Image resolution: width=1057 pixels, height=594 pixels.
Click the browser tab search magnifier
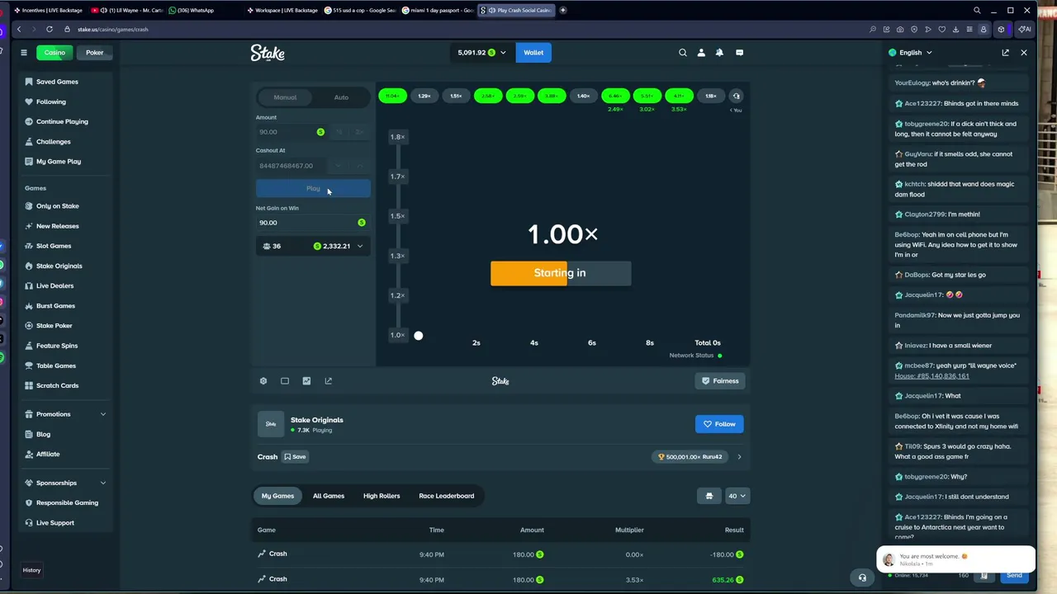point(977,11)
